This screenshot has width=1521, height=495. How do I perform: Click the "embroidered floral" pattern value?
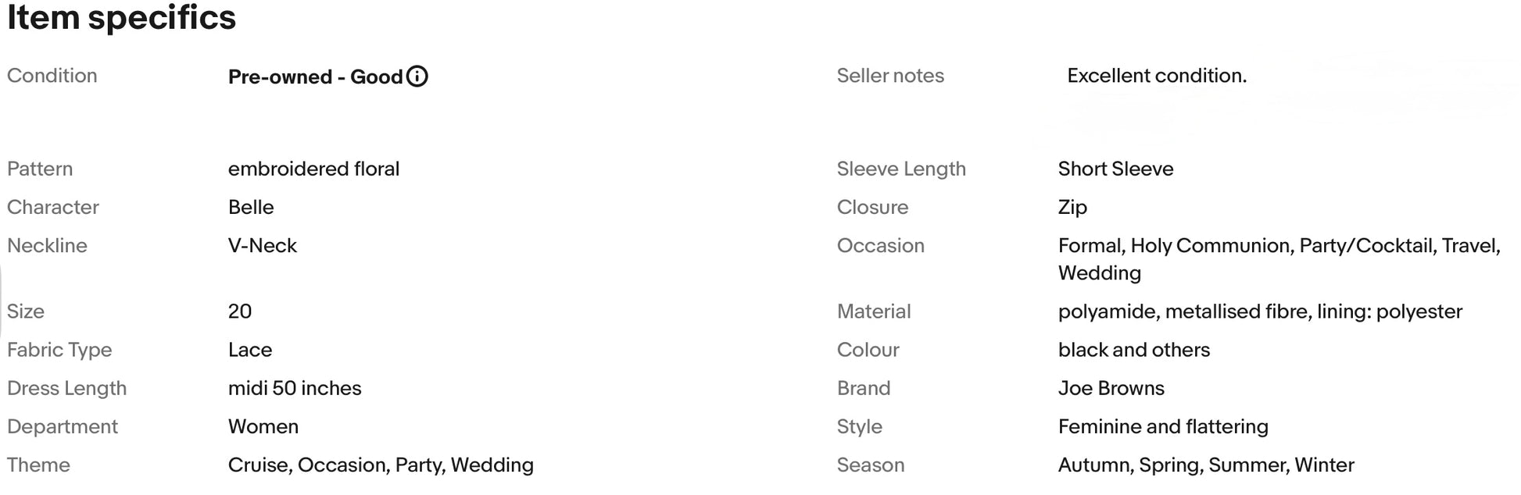coord(313,169)
